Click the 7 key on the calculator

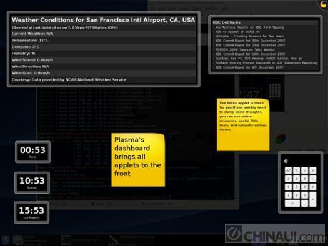pyautogui.click(x=288, y=179)
